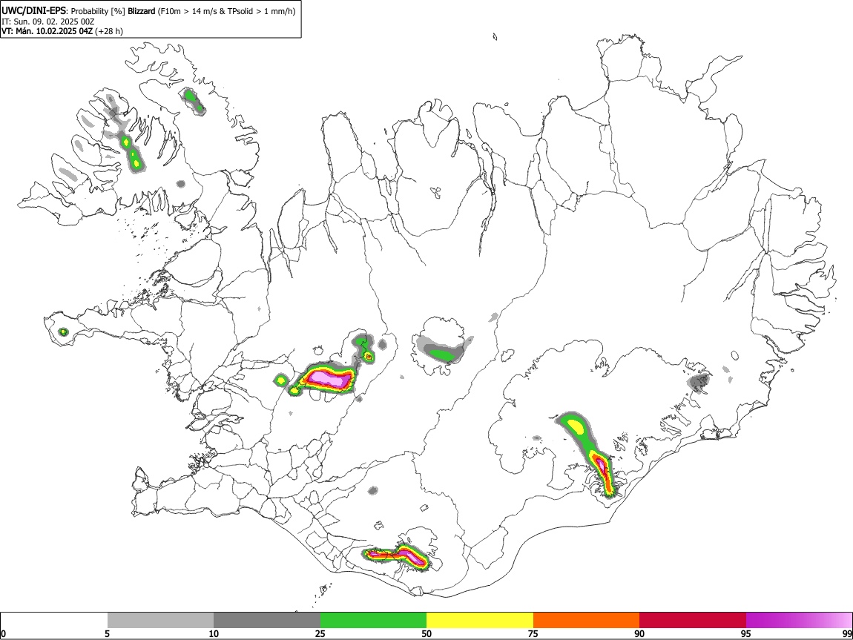This screenshot has width=853, height=640.
Task: Click the '(+28 h)' forecast offset text
Action: (x=109, y=31)
